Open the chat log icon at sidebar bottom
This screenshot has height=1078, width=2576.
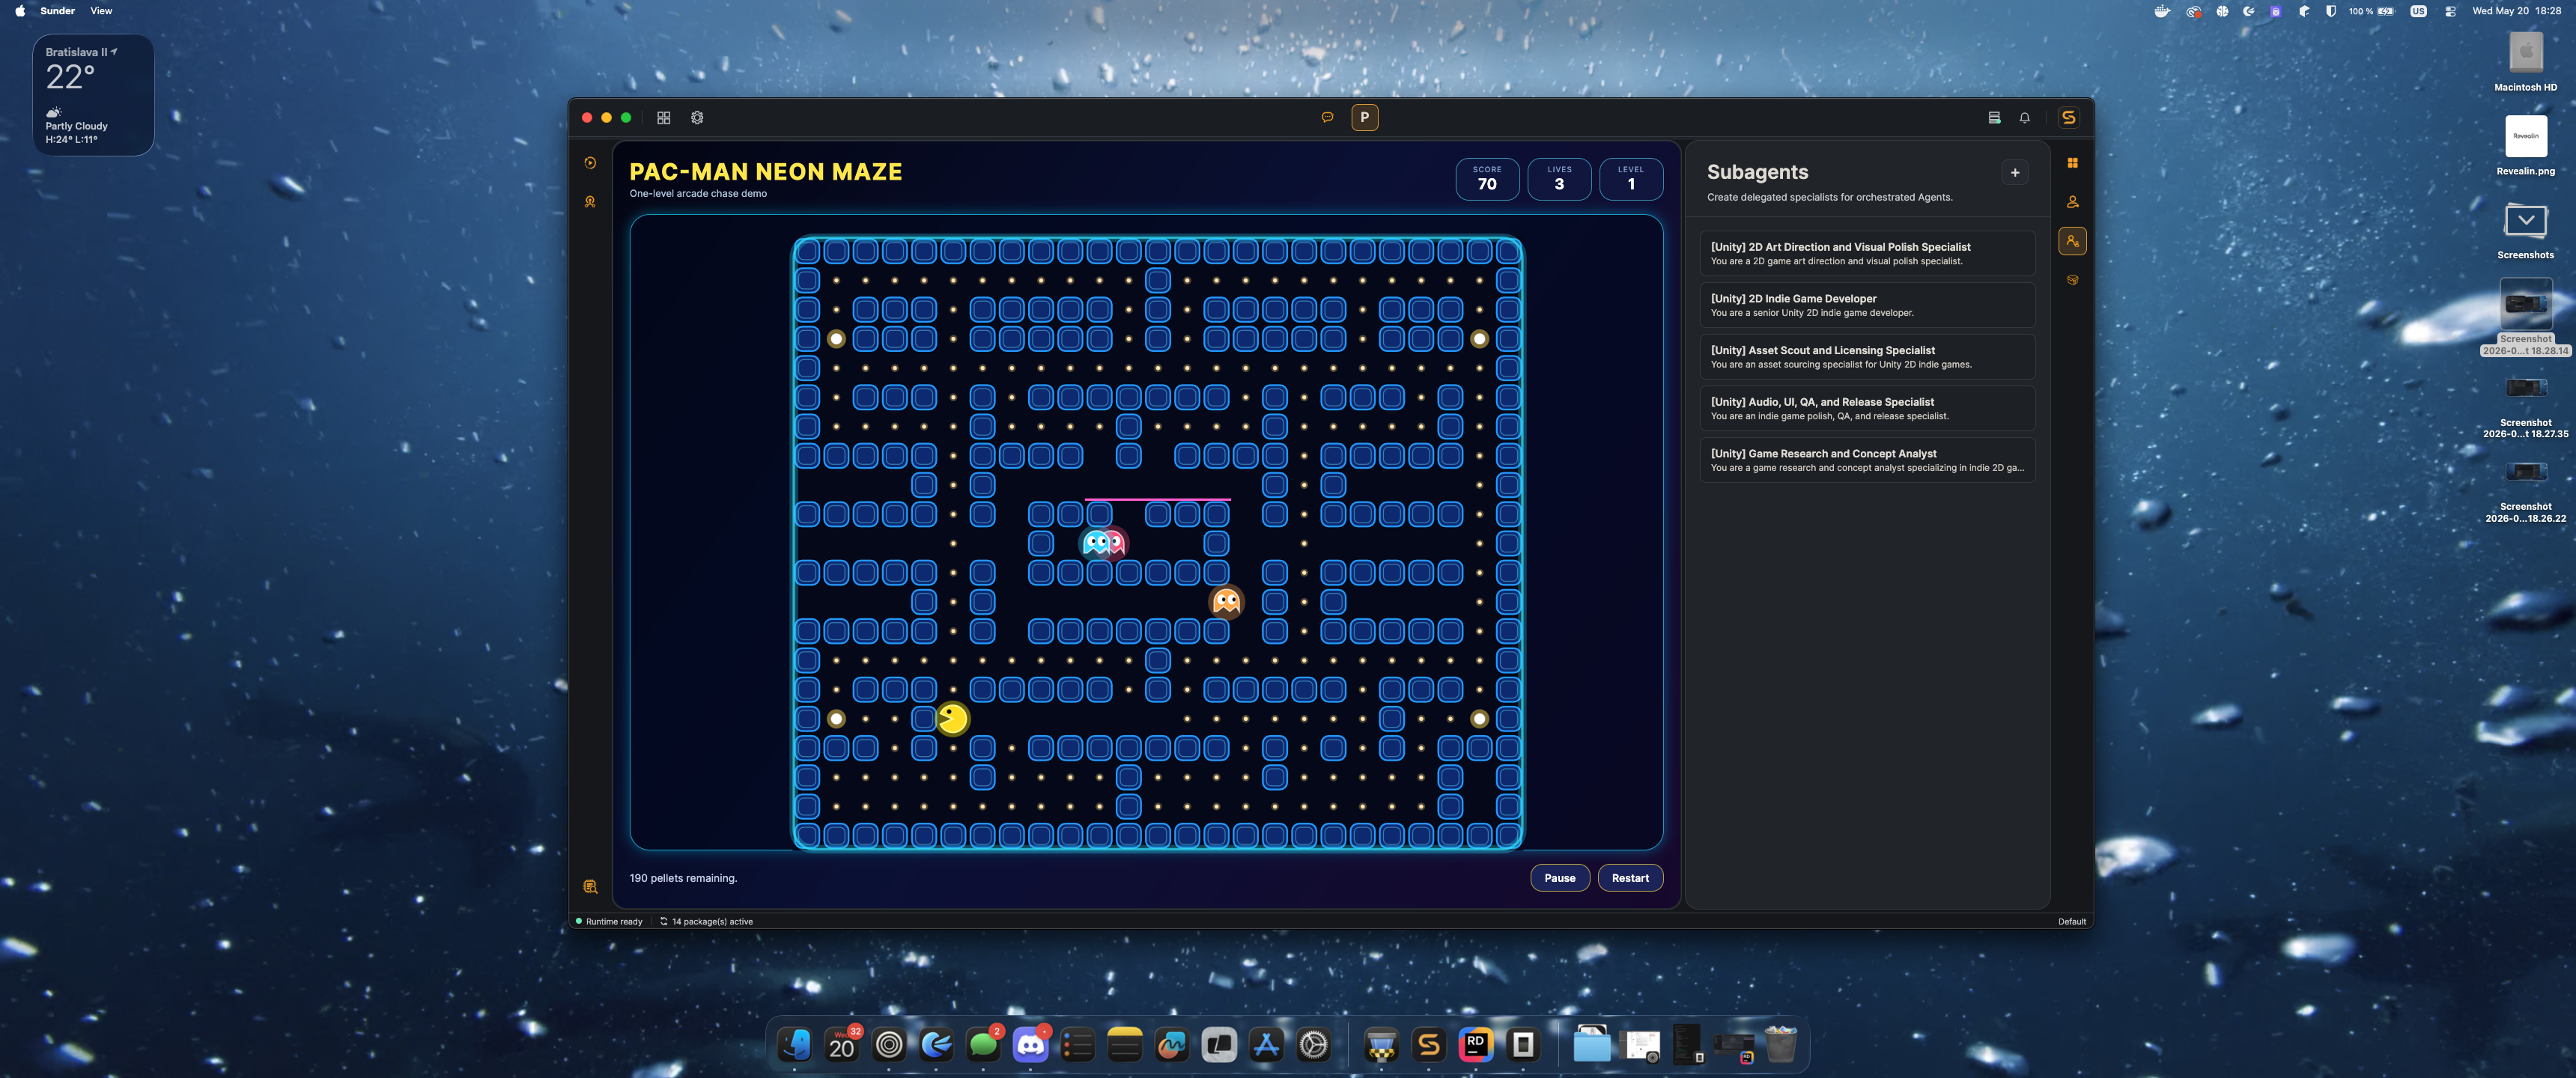(590, 887)
